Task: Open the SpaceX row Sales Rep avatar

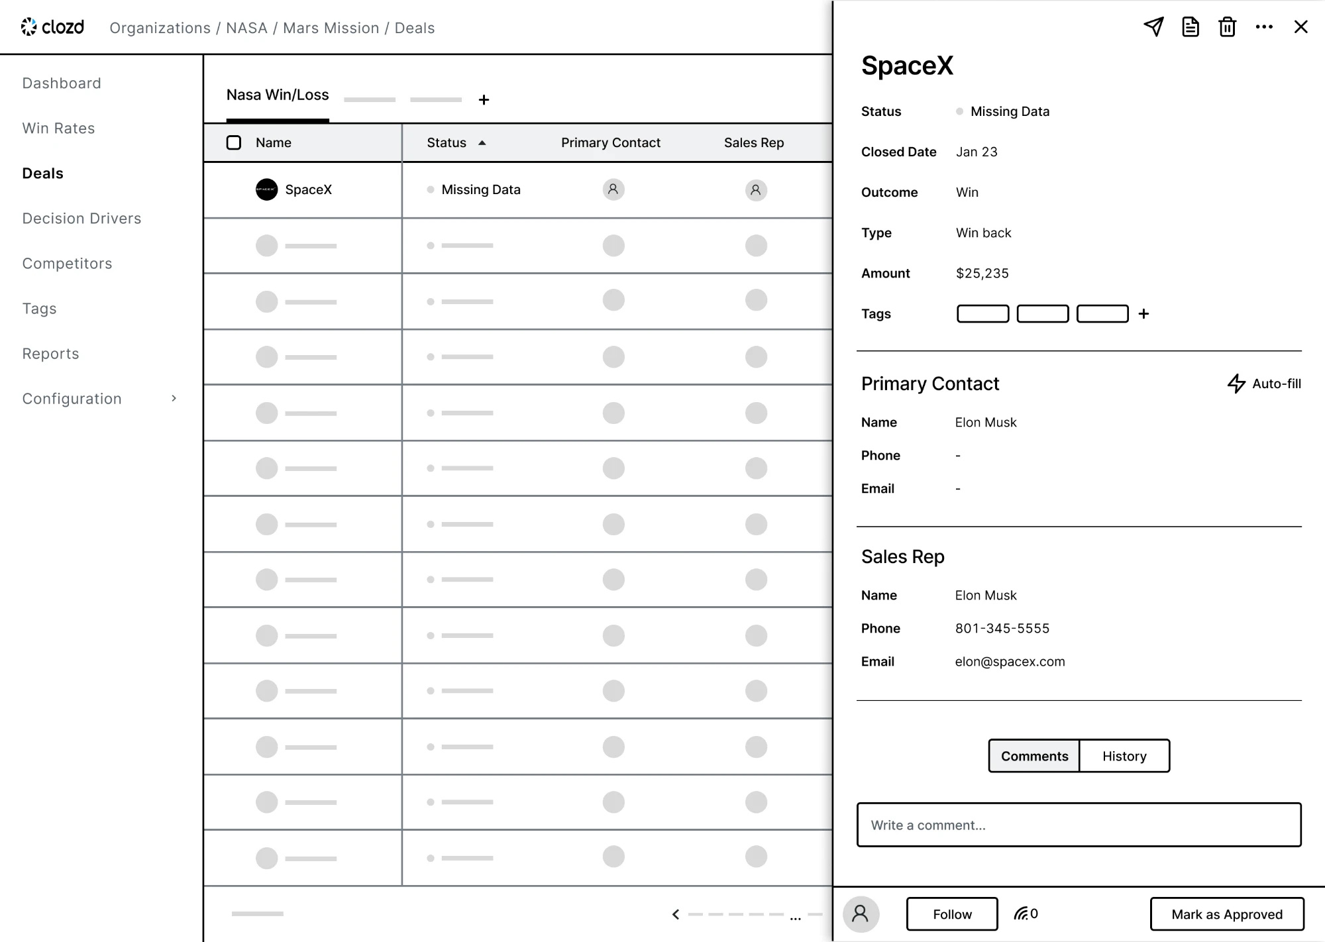Action: (756, 190)
